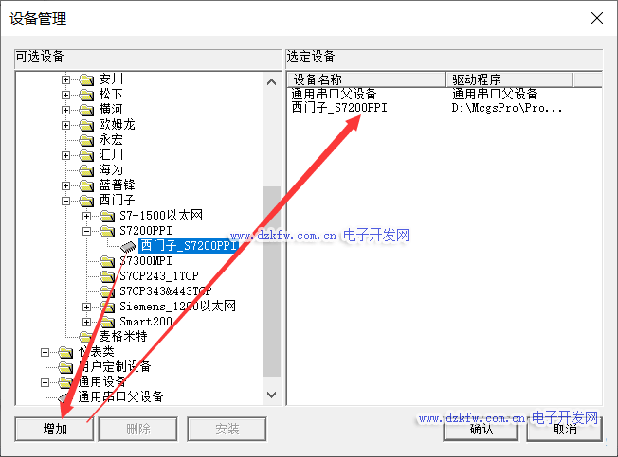
Task: Click device tree scrollbar down arrow
Action: coord(271,395)
